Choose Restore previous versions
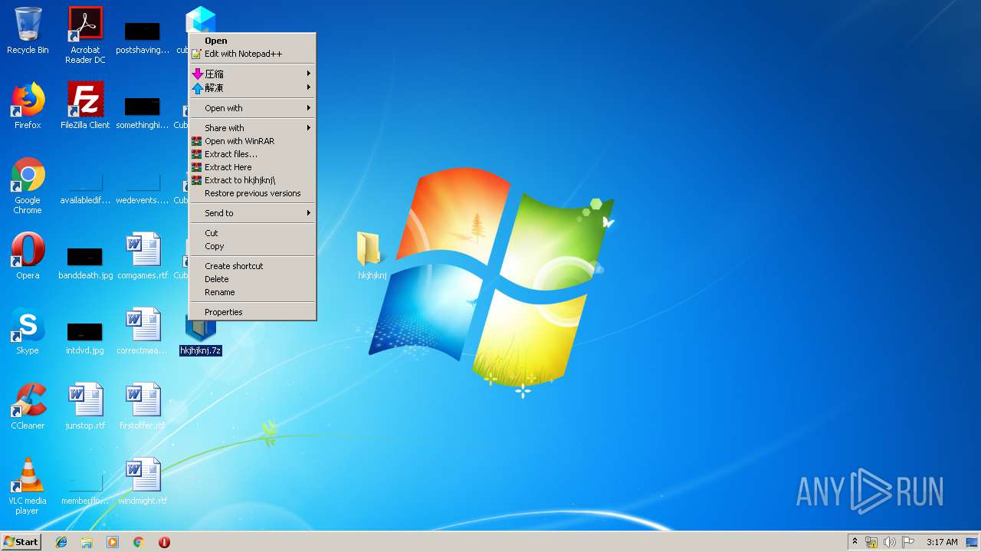 click(x=253, y=193)
